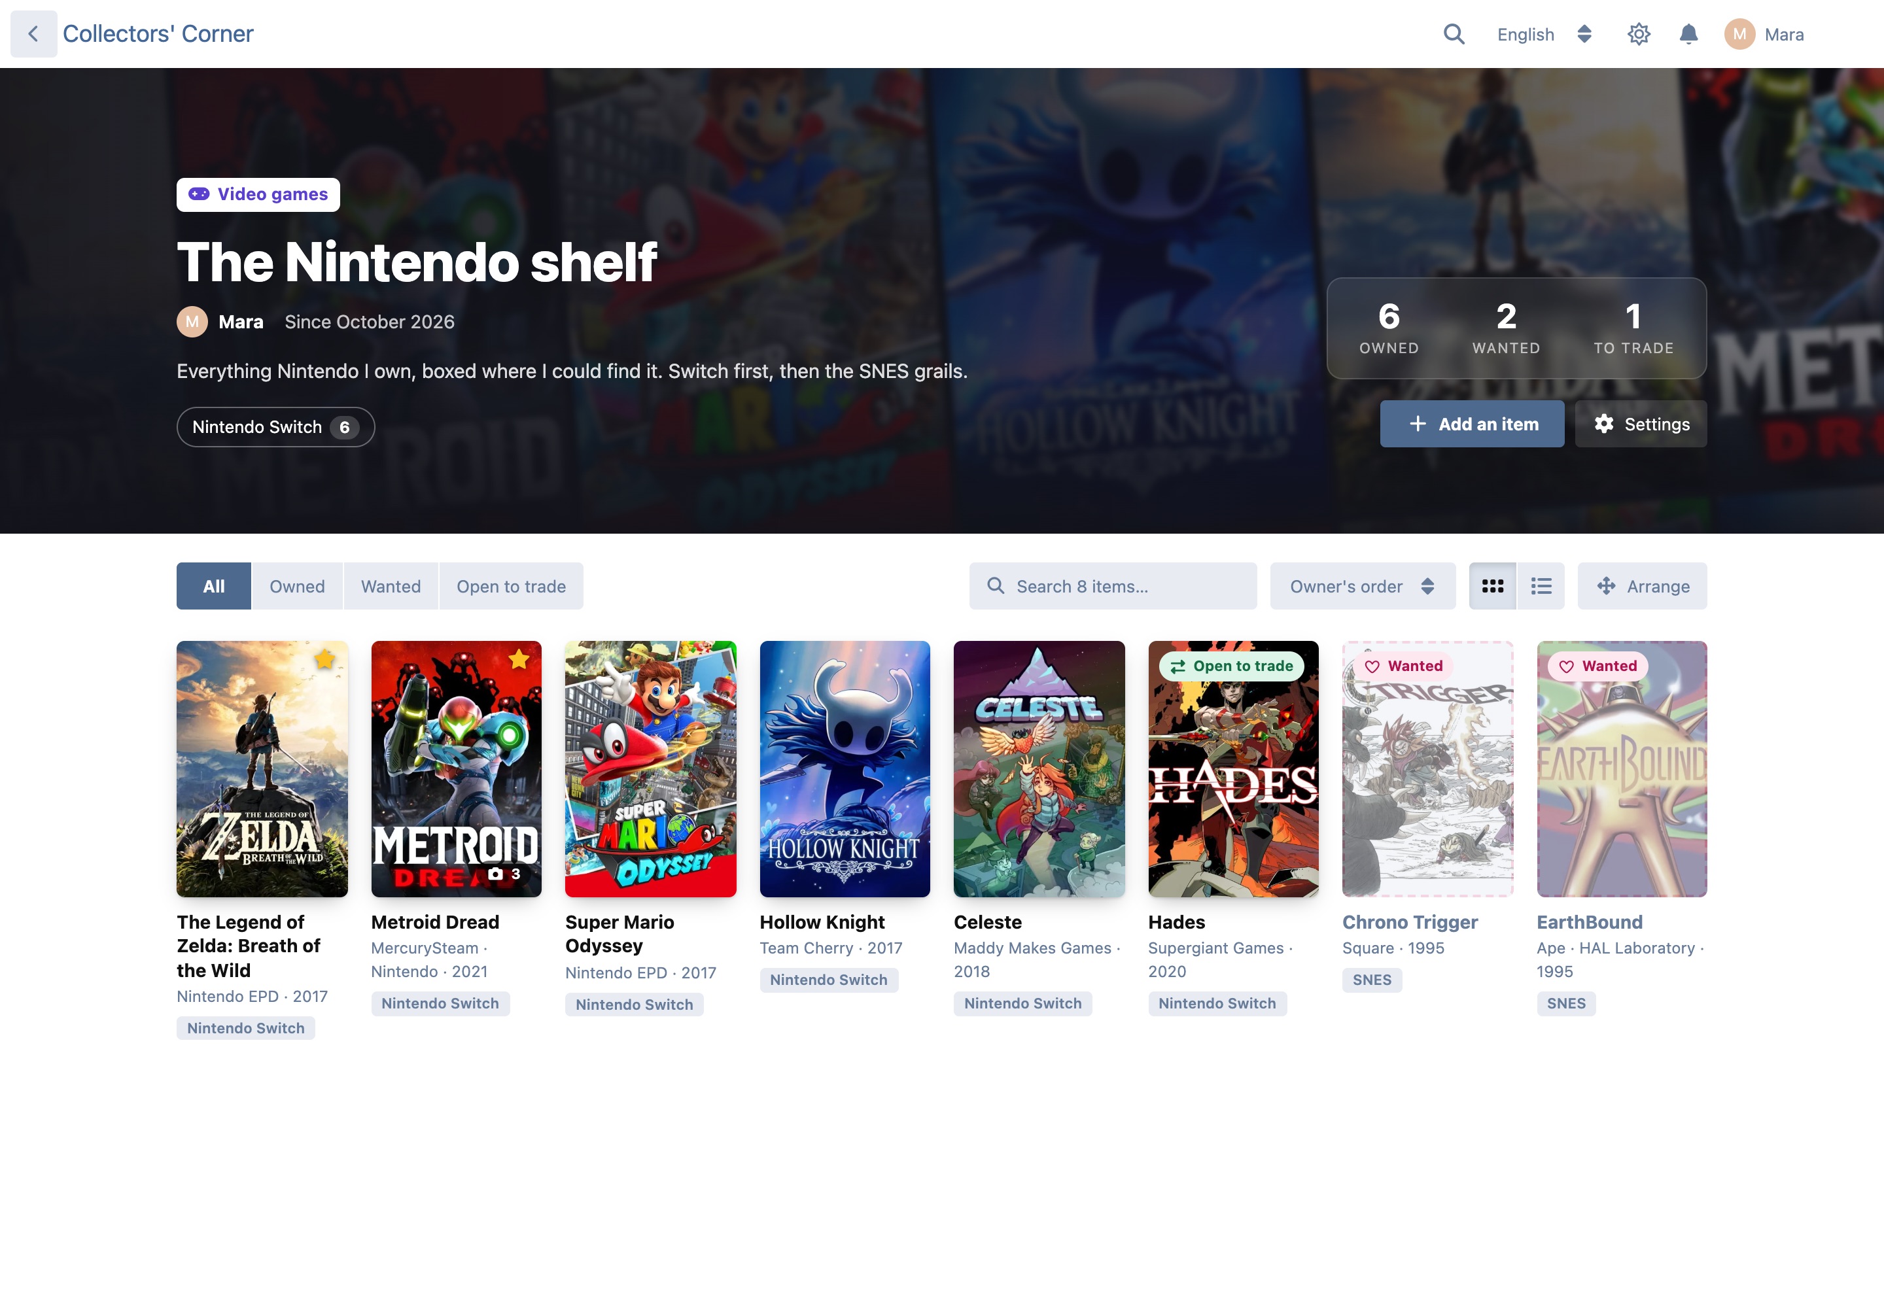Open the Hades title link
Screen dimensions: 1884x1308
point(1176,922)
